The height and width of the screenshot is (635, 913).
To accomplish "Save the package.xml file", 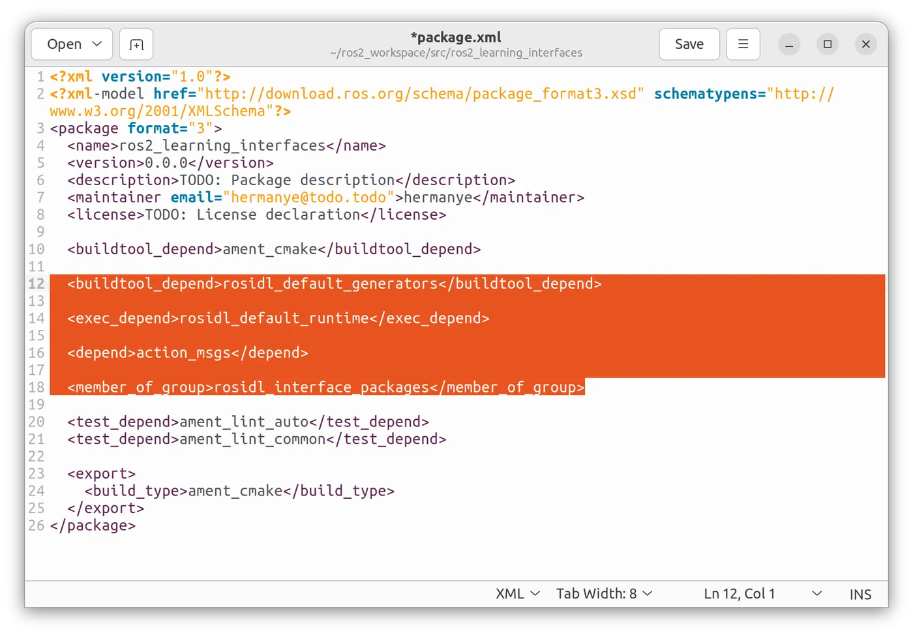I will [689, 44].
